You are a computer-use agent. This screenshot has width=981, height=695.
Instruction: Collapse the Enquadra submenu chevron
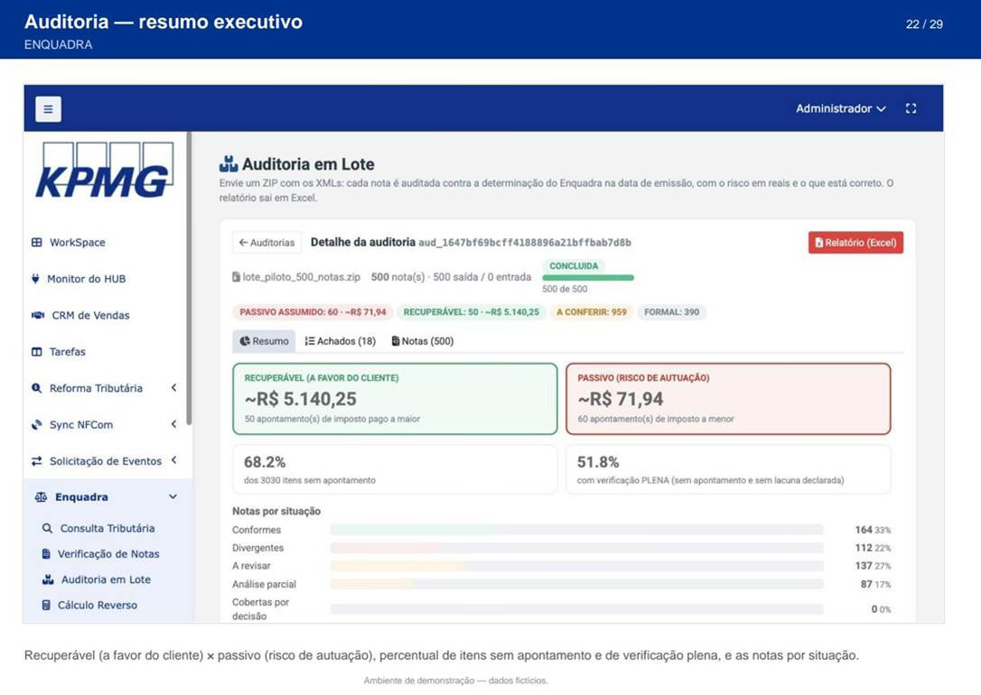pyautogui.click(x=173, y=496)
